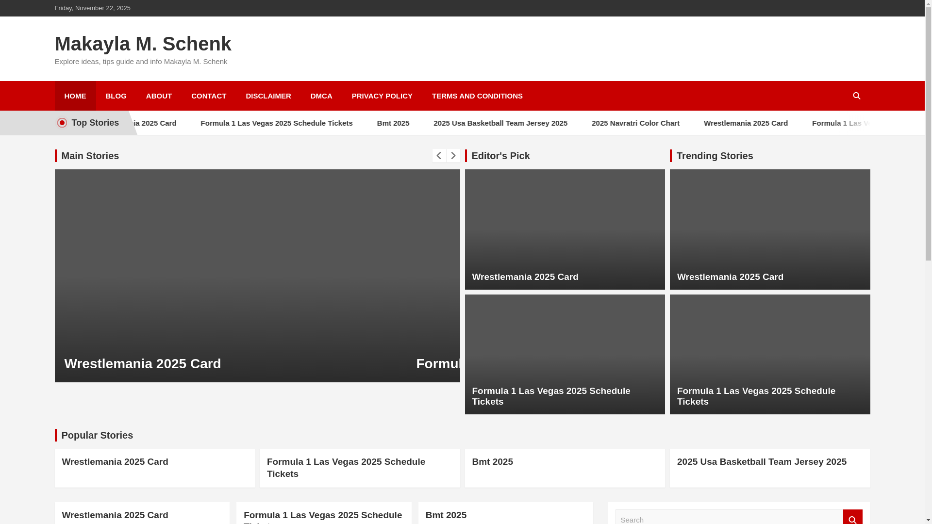Focus the sidebar Search input field
The height and width of the screenshot is (524, 932).
[729, 517]
